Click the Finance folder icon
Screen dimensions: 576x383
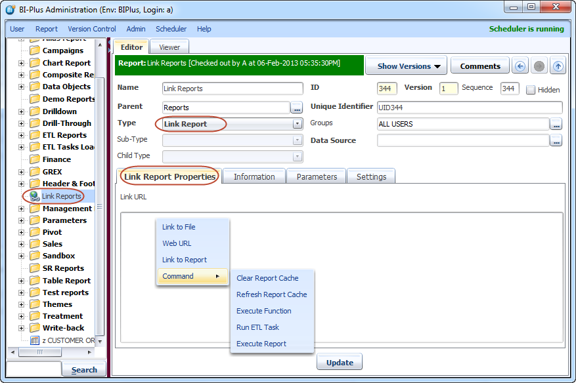click(35, 159)
